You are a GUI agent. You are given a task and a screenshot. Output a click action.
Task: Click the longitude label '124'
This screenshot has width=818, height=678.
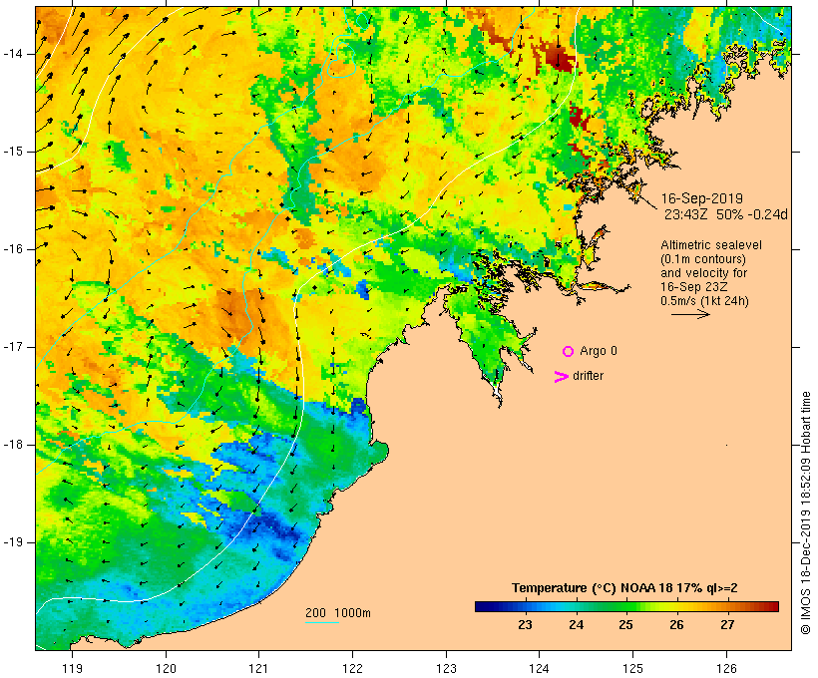pos(540,668)
